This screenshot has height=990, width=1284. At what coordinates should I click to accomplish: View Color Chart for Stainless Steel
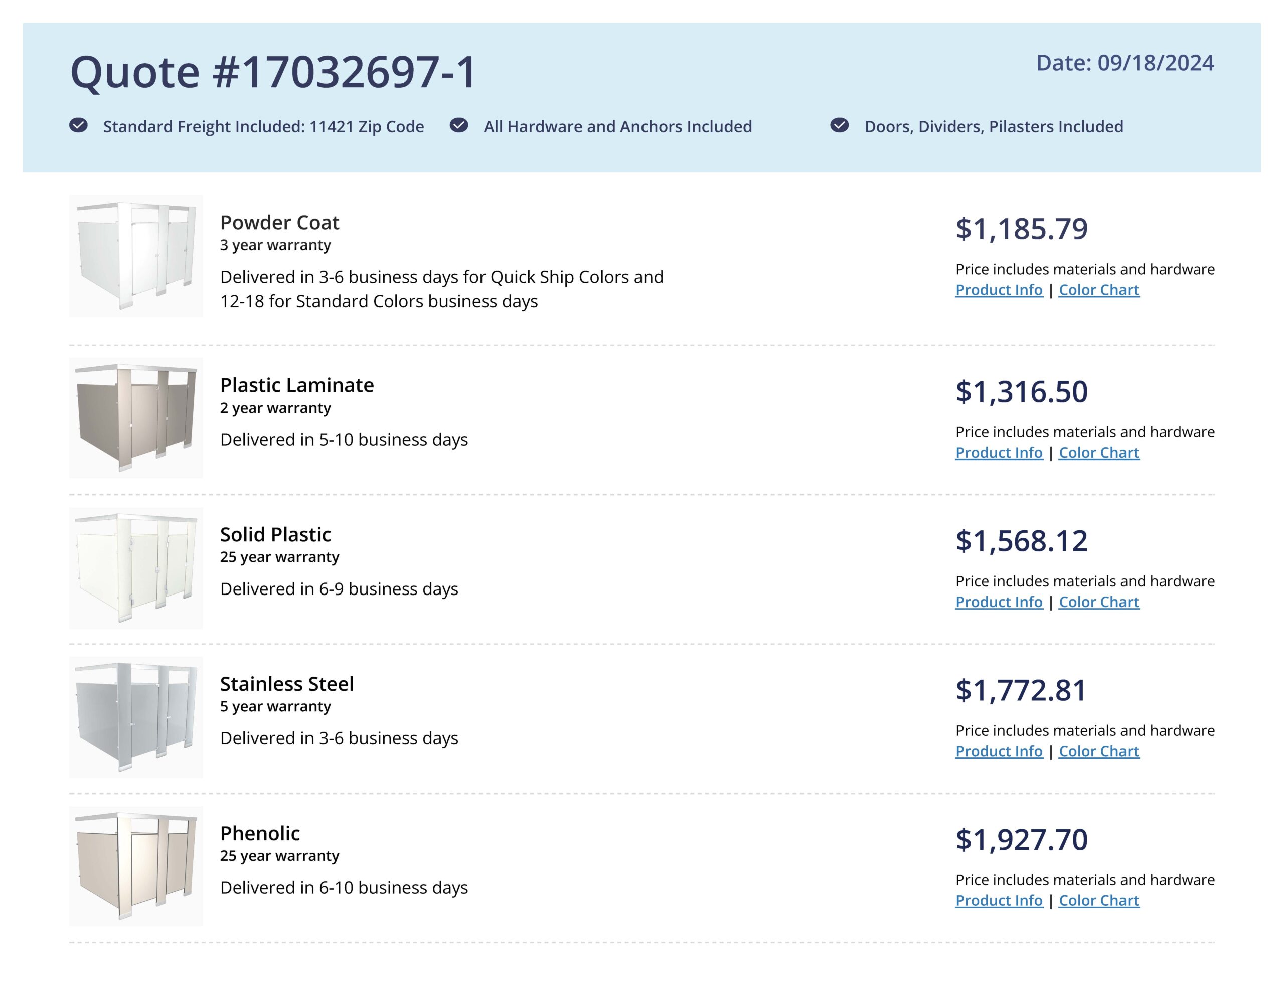[1098, 751]
